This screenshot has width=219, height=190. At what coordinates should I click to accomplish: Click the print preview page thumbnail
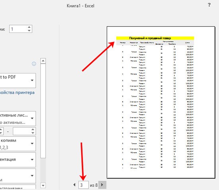161,102
